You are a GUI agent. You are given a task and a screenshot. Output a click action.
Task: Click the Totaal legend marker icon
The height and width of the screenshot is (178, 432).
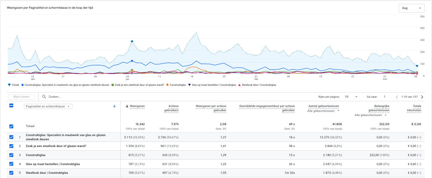[9, 85]
